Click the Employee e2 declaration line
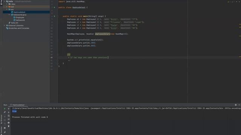241x135 pixels. (106, 22)
